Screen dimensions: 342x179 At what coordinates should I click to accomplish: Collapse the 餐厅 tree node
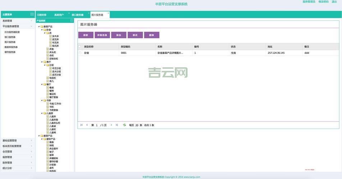coord(42,84)
